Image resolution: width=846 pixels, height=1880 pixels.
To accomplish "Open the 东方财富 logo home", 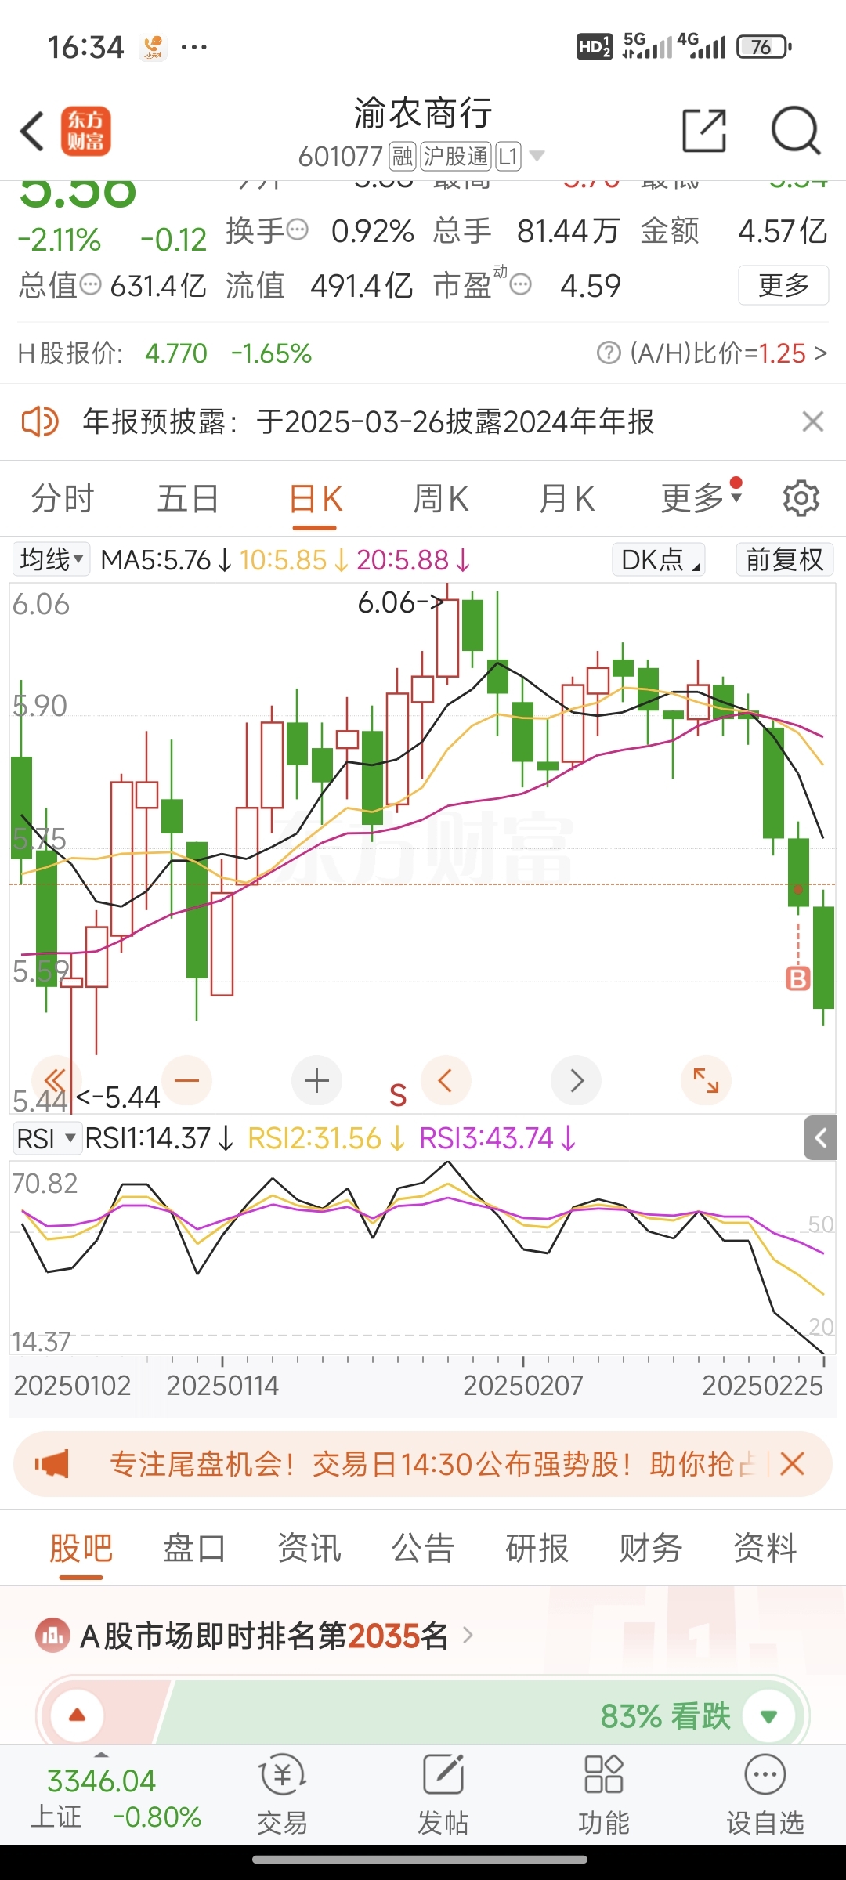I will (x=86, y=131).
